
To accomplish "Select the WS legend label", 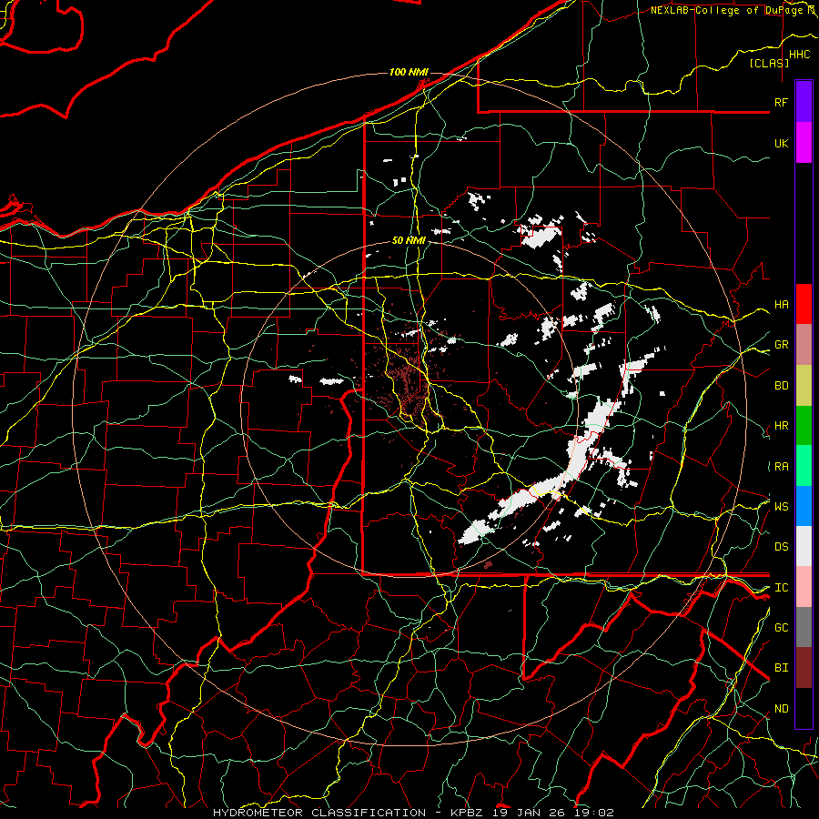I will [781, 507].
